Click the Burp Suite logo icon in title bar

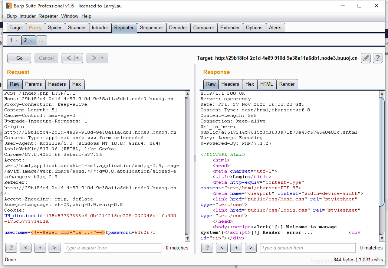9,6
